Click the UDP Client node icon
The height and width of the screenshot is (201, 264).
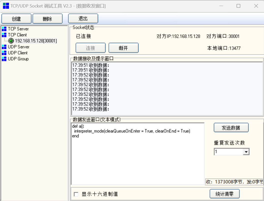click(x=4, y=53)
